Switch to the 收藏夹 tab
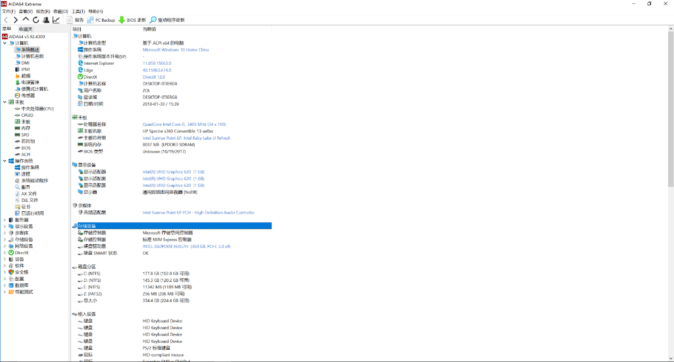674x362 pixels. [x=25, y=29]
